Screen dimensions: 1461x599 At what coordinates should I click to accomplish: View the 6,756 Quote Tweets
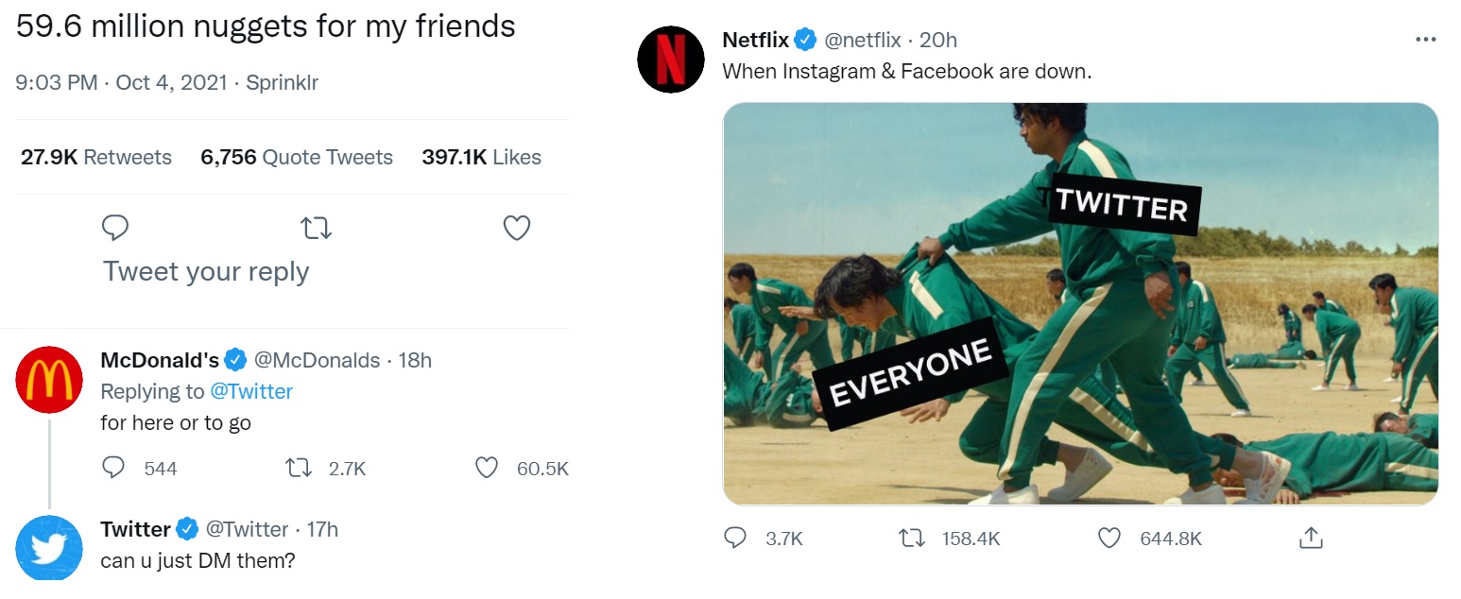297,157
